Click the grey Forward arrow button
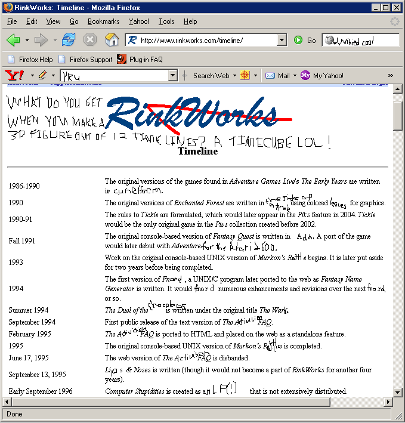Viewport: 405px width, 423px height. (41, 40)
